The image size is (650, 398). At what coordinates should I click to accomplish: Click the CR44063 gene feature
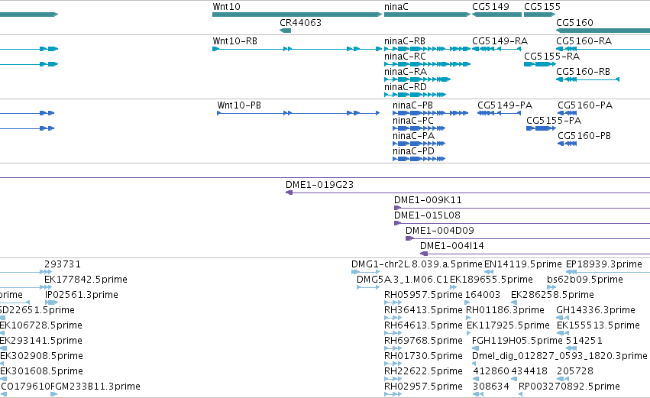point(285,31)
